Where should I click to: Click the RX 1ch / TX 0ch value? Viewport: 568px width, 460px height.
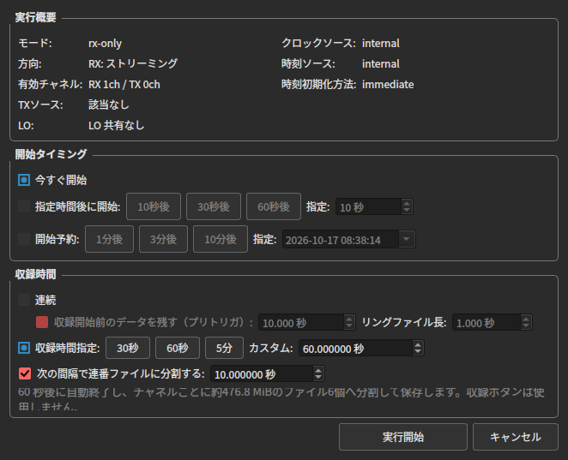pos(124,84)
